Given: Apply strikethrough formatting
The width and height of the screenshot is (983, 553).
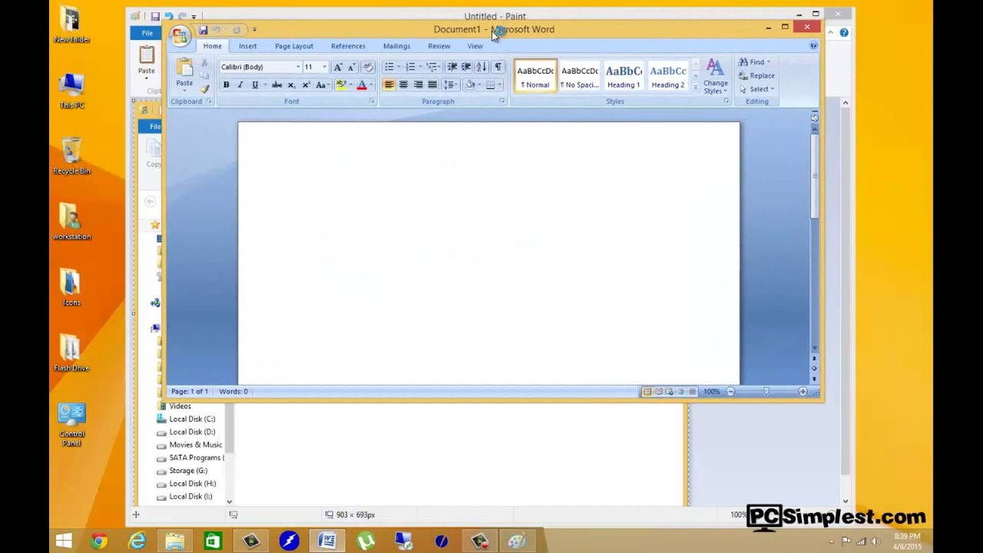Looking at the screenshot, I should click(x=276, y=84).
